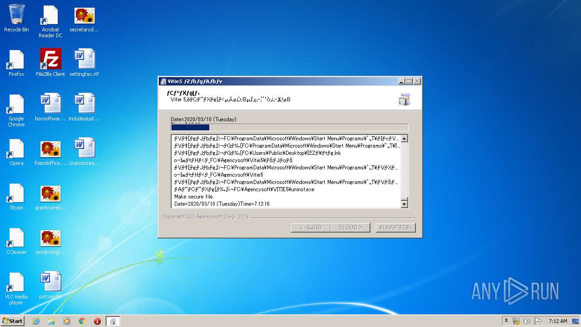The height and width of the screenshot is (327, 581).
Task: Launch the Skype desktop shortcut
Action: pos(16,197)
